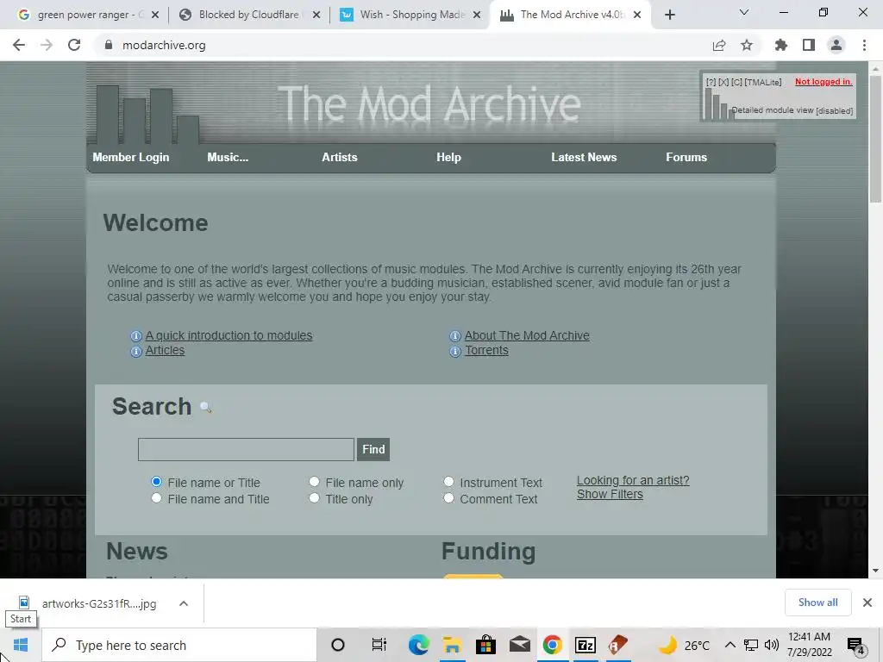Viewport: 883px width, 662px height.
Task: Click Not logged in link
Action: click(x=824, y=82)
